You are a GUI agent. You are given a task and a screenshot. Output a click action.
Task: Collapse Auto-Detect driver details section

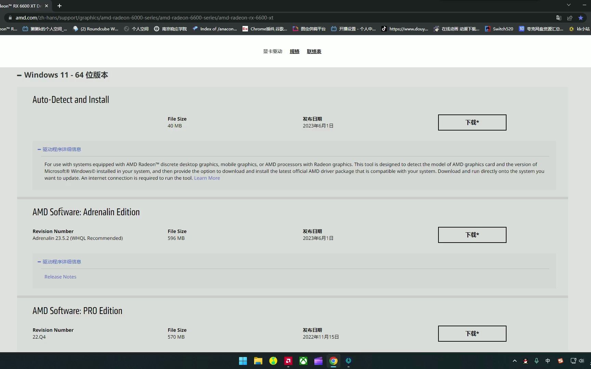59,149
